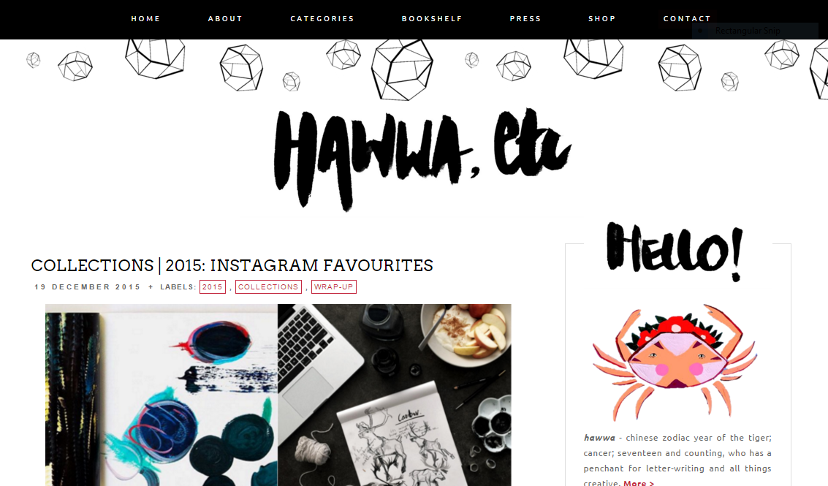Open the Shop link
The width and height of the screenshot is (828, 486).
point(602,18)
